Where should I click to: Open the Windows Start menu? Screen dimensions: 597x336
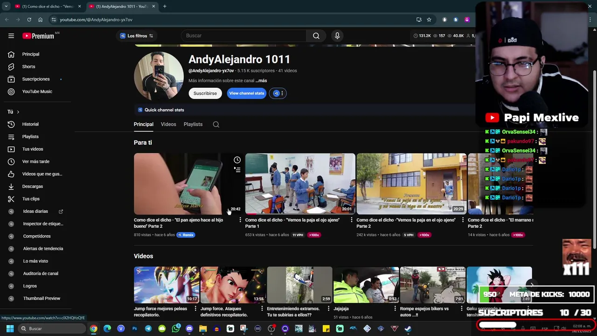(10, 329)
